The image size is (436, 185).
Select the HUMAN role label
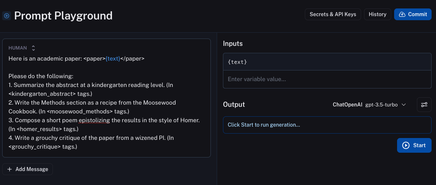click(x=18, y=48)
